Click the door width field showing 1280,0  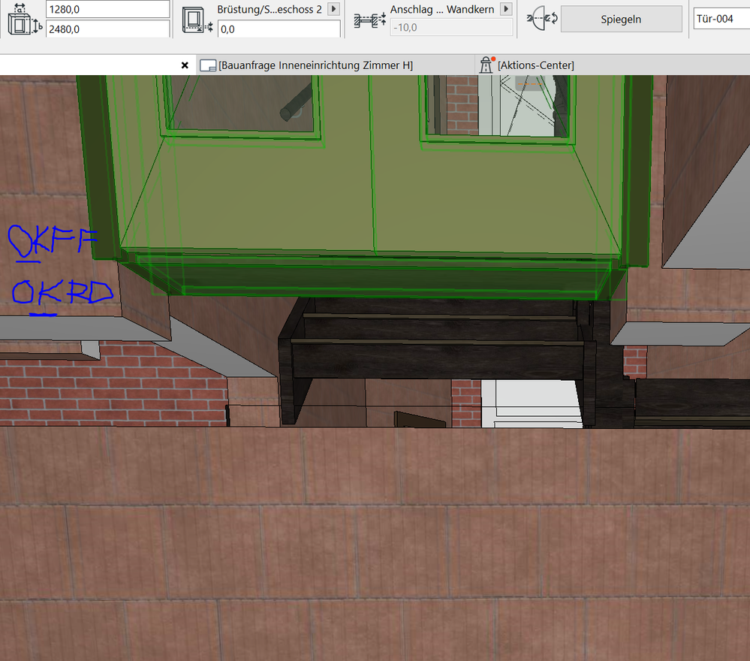click(x=107, y=9)
